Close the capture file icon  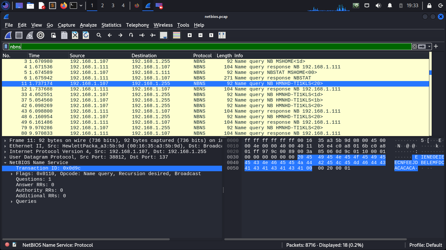75,35
